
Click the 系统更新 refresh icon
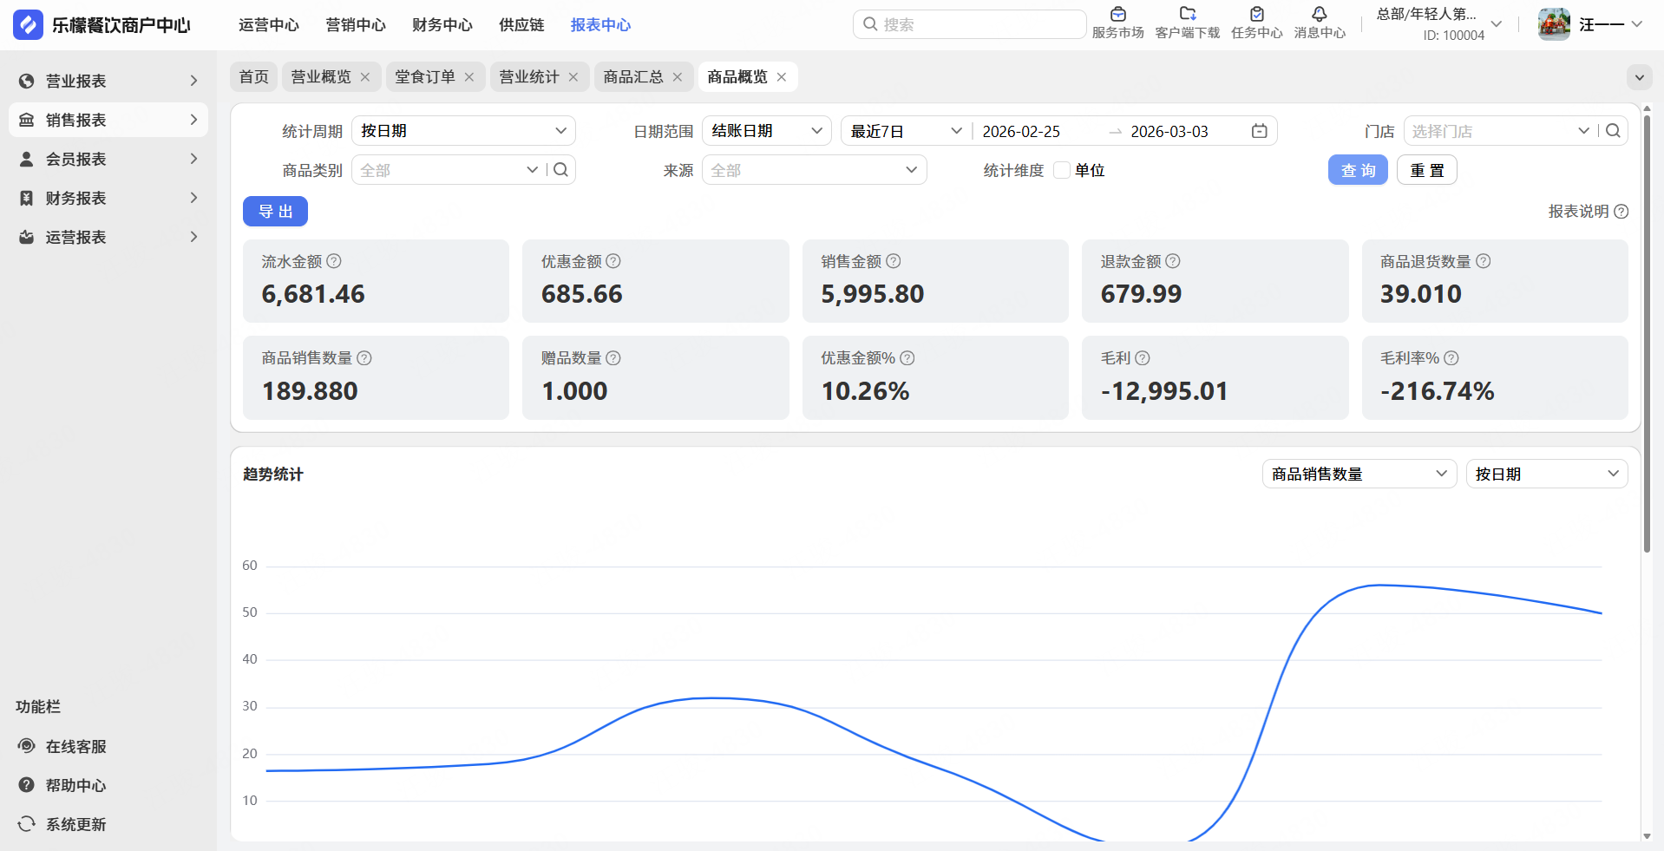click(27, 824)
